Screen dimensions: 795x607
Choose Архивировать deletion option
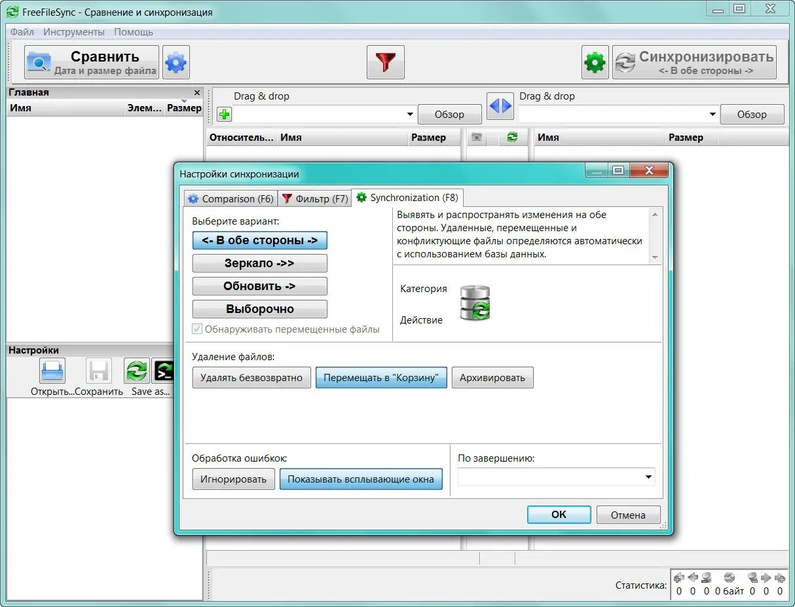[x=492, y=378]
